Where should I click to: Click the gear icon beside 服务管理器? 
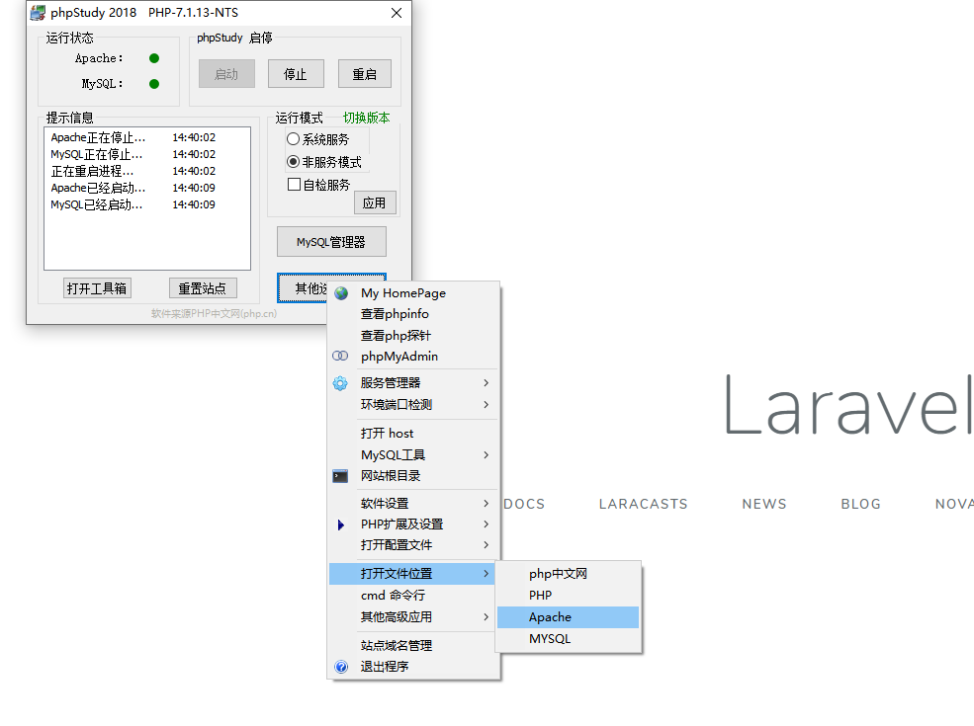click(x=340, y=383)
